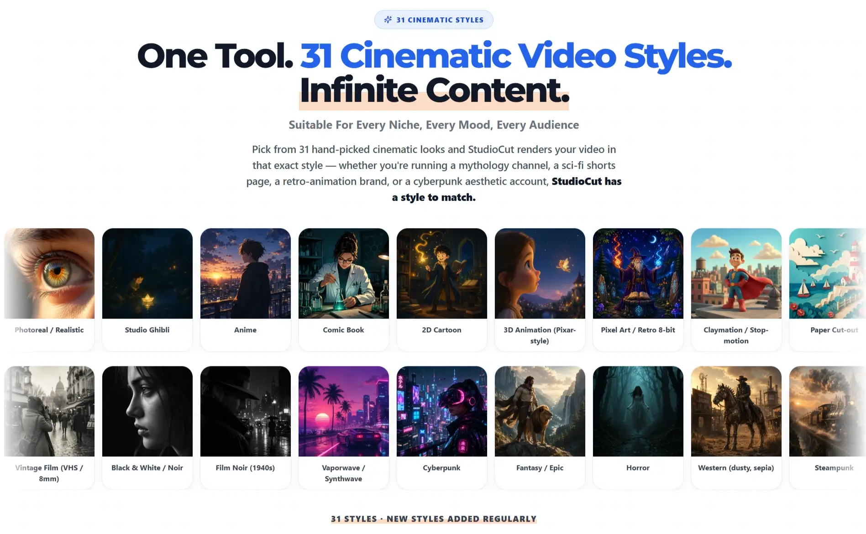Viewport: 866px width, 534px height.
Task: Pick the Comic Book scientist thumbnail
Action: [x=344, y=273]
